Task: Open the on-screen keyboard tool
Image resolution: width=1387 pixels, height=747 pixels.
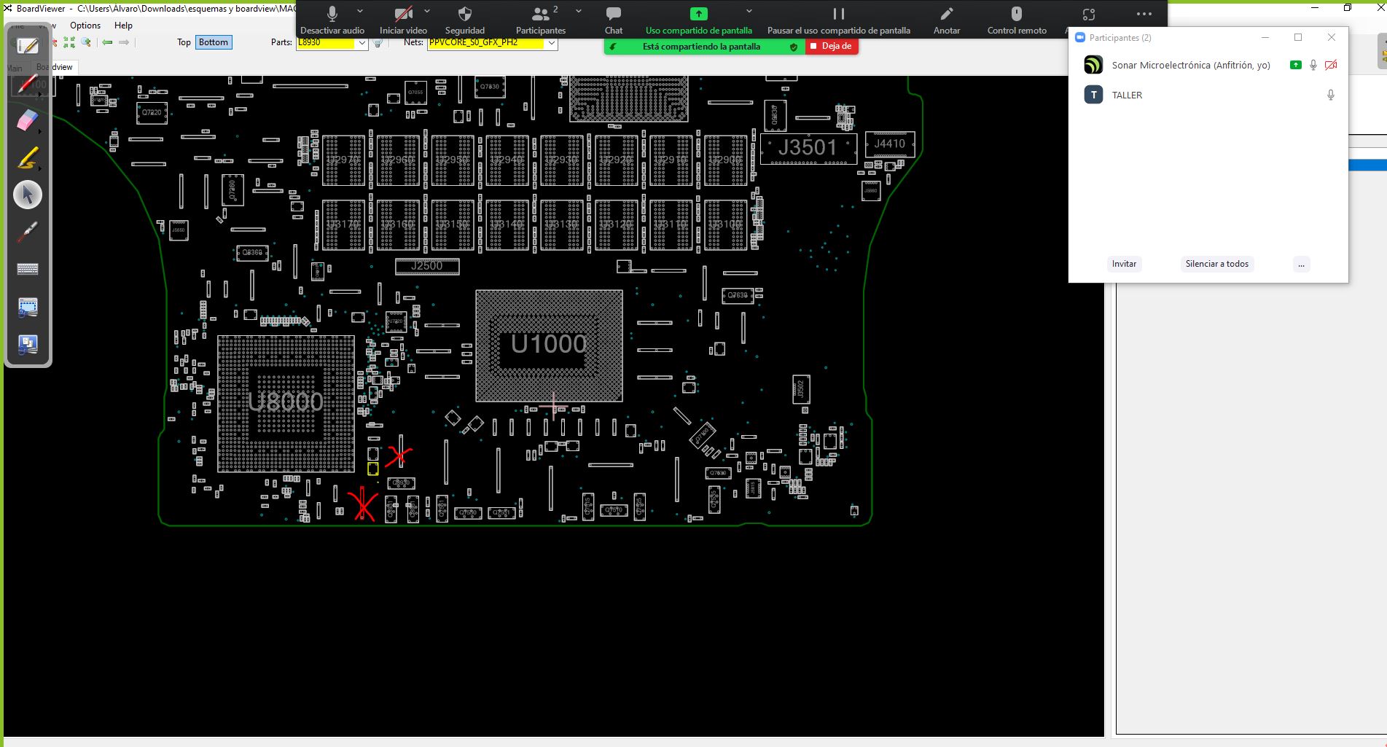Action: [x=27, y=269]
